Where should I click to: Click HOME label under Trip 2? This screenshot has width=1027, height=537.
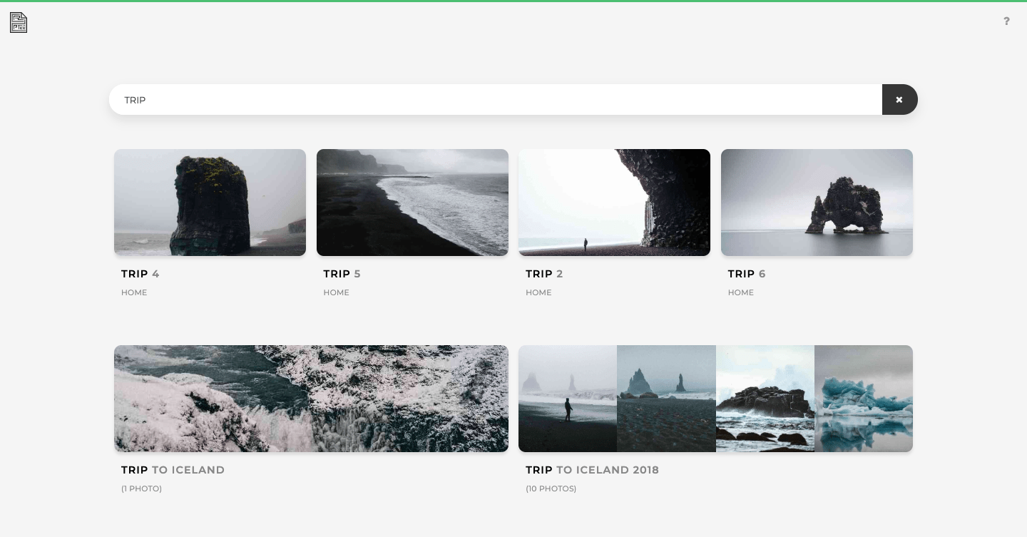point(538,292)
